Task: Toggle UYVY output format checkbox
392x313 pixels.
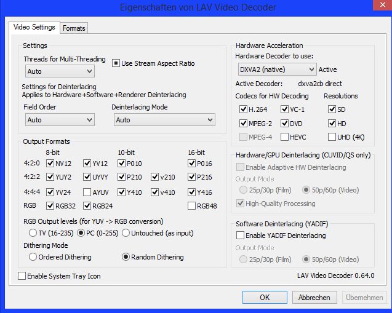Action: click(x=87, y=177)
